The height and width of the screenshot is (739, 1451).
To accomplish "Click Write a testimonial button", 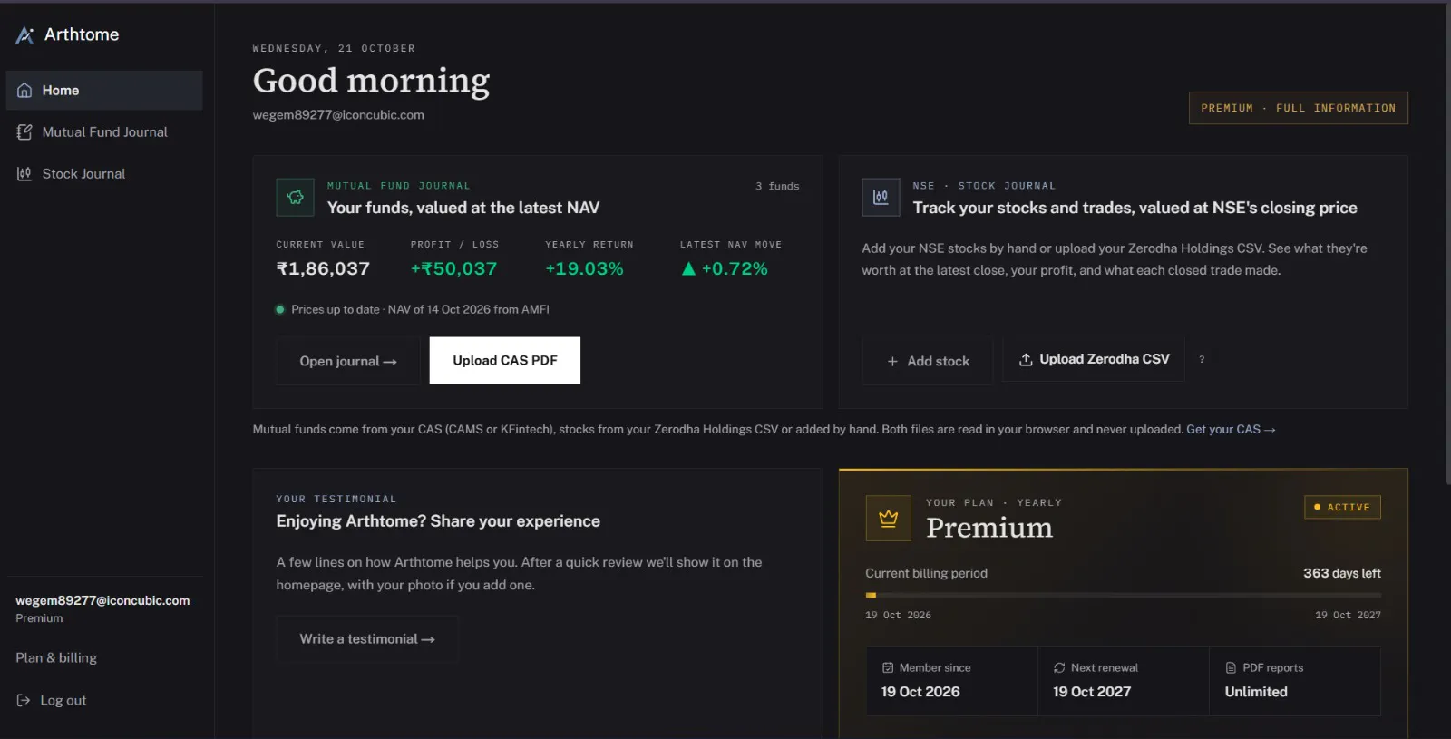I will (x=367, y=639).
